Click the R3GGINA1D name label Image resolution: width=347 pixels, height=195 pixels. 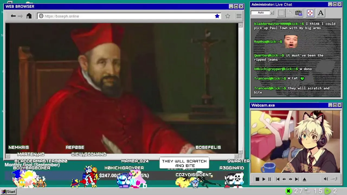pyautogui.click(x=232, y=168)
